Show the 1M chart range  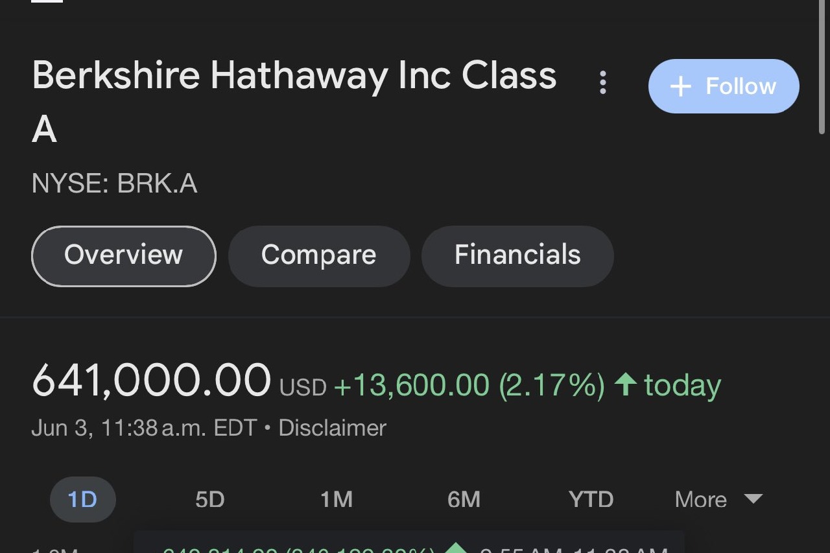coord(336,499)
